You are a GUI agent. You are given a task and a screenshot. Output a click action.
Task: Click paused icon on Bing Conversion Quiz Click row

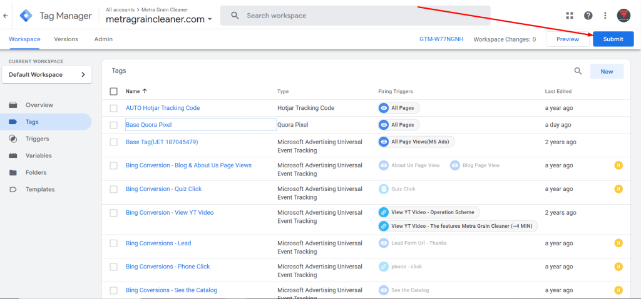618,189
